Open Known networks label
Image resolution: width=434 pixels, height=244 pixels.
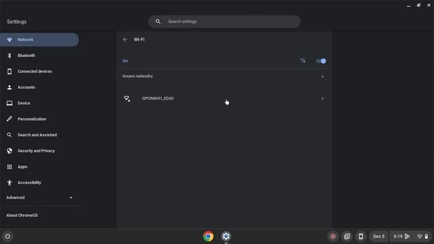[138, 76]
